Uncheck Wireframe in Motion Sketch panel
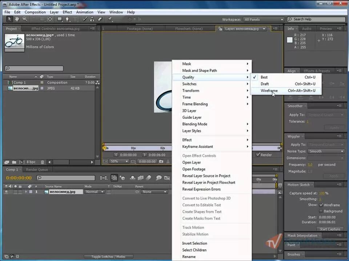 321,205
